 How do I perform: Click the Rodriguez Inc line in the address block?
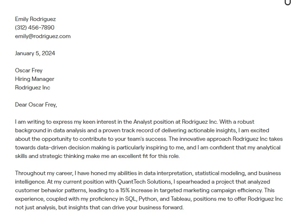point(33,88)
